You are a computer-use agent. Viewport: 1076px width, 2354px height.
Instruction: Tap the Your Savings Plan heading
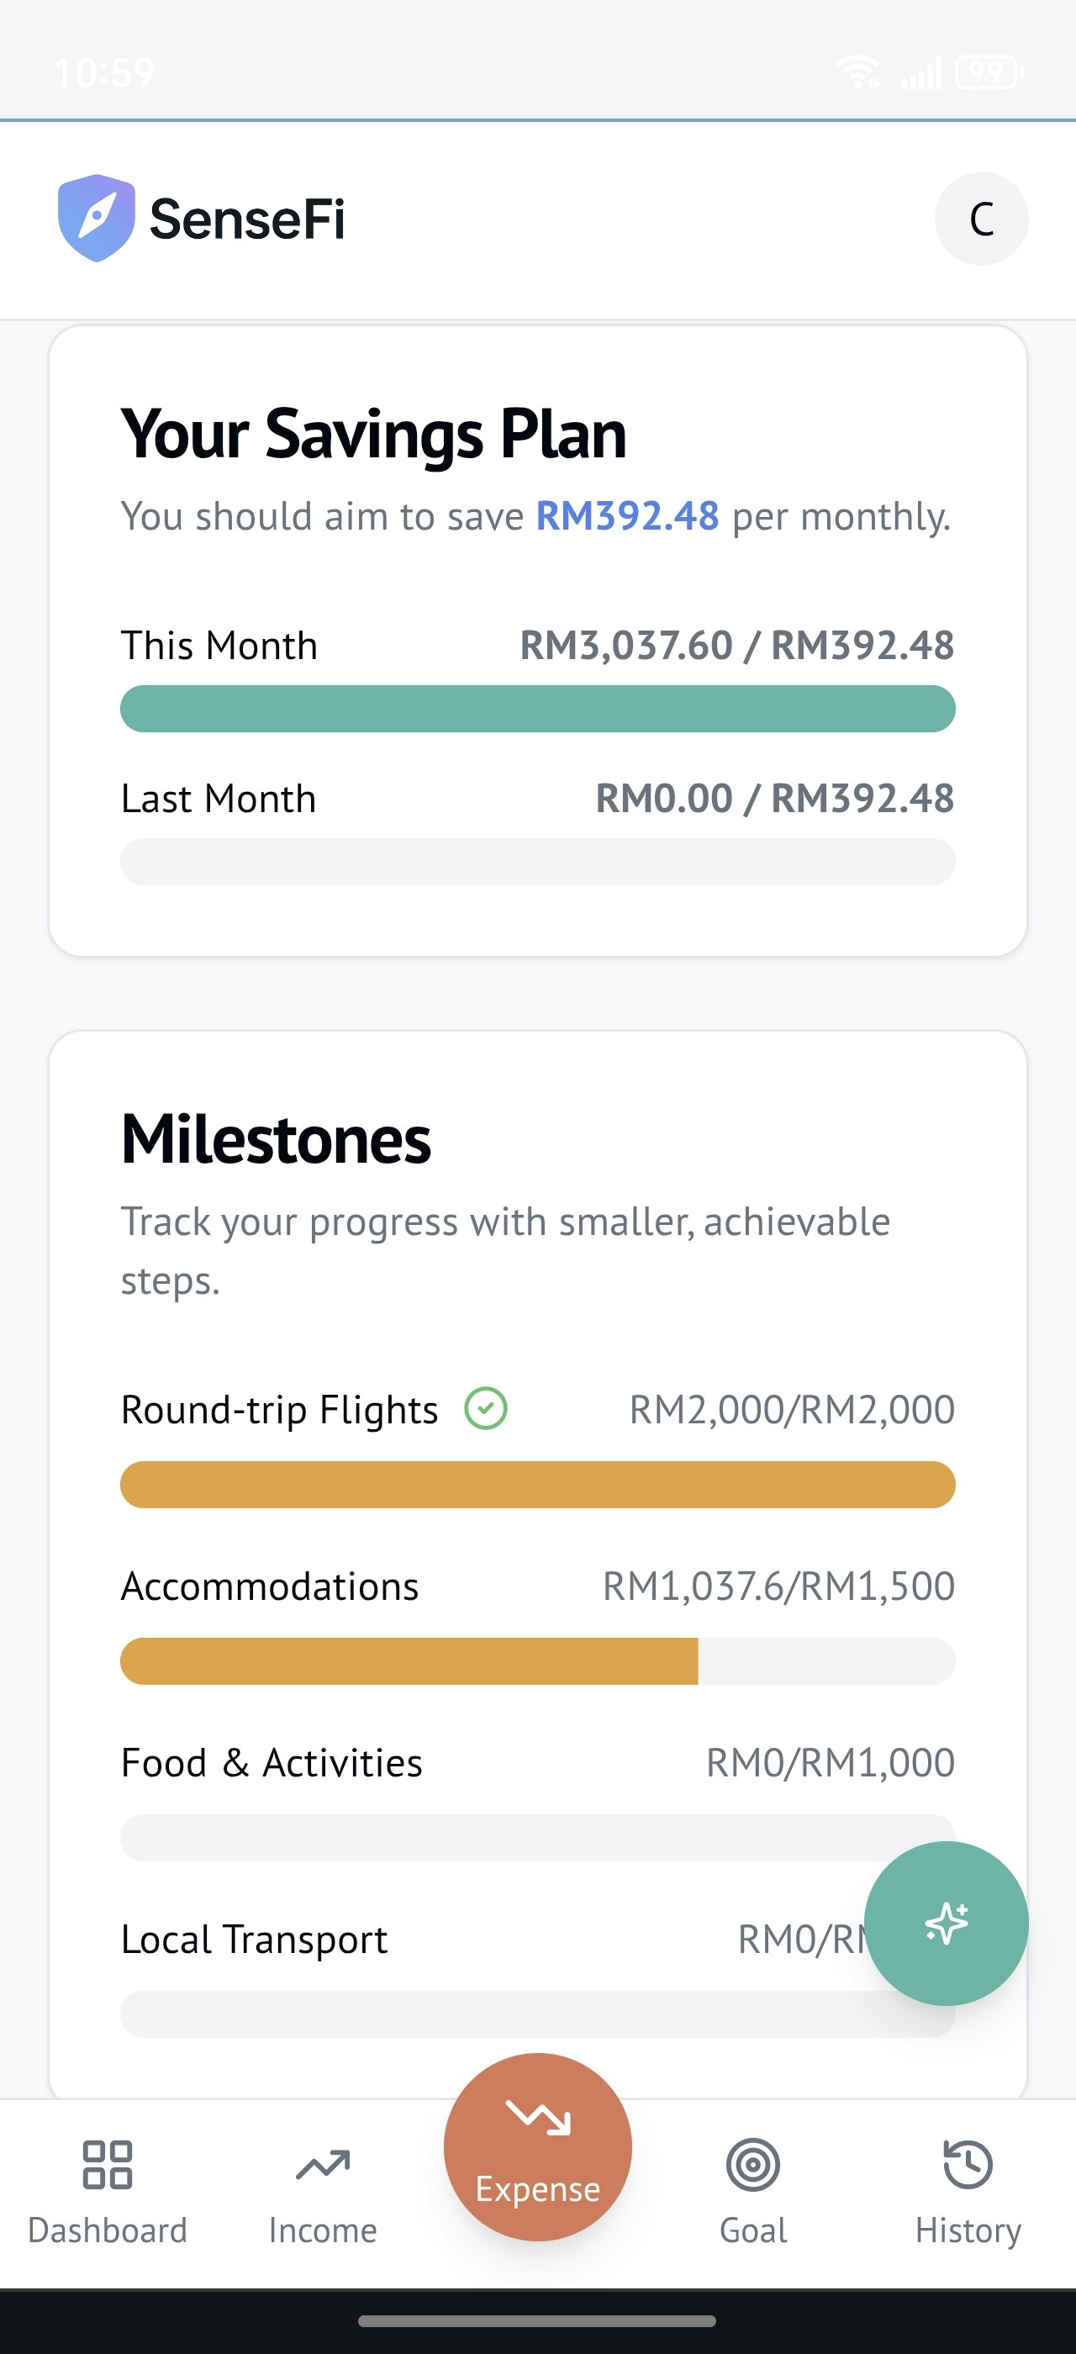373,434
